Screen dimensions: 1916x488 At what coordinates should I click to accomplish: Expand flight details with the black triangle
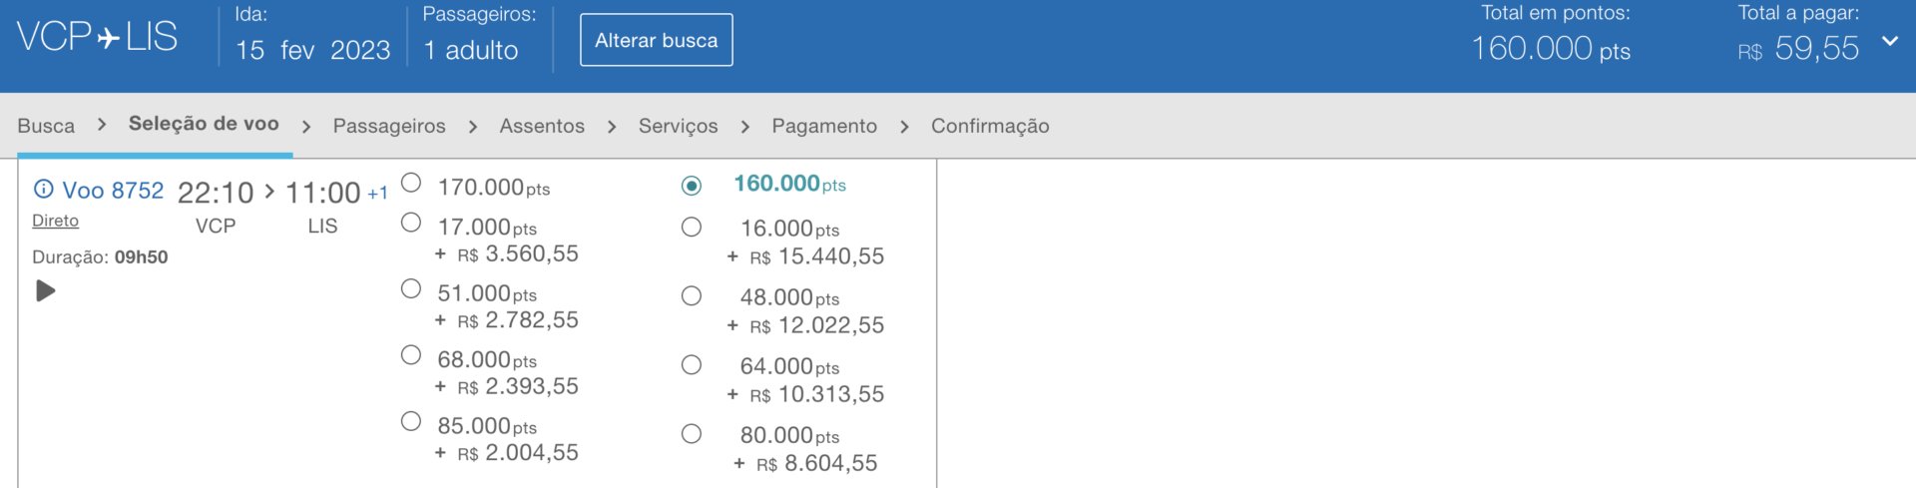pos(46,290)
